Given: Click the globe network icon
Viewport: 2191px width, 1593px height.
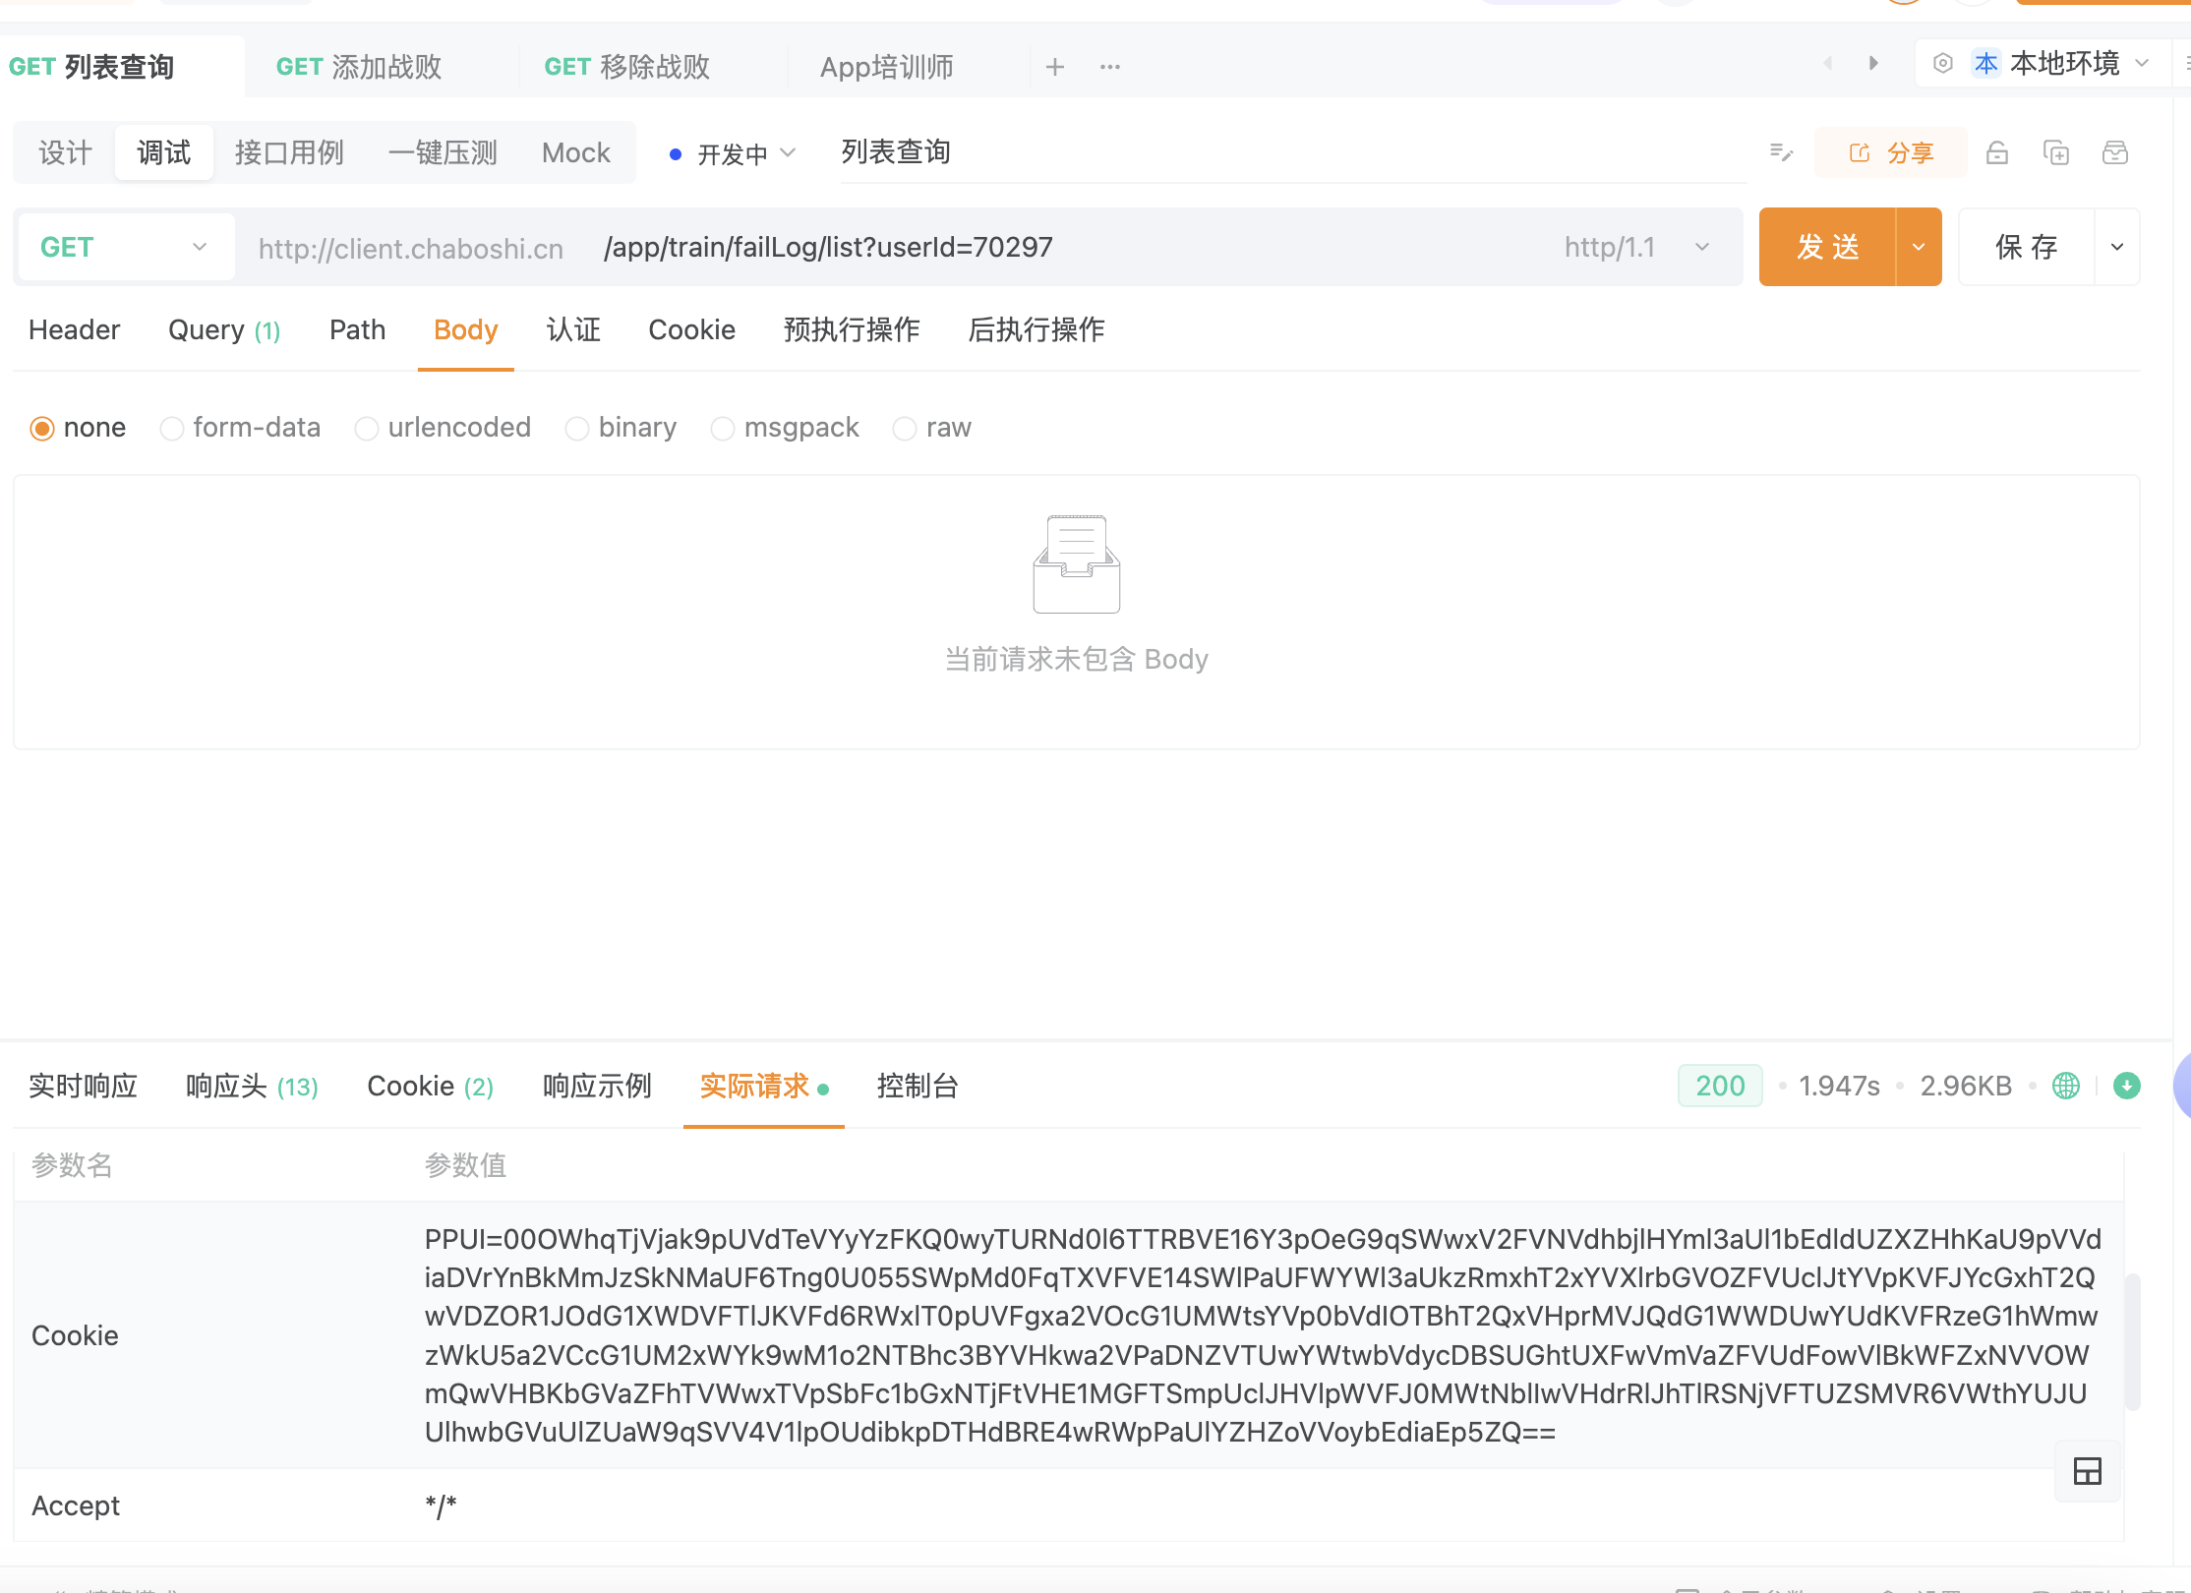Looking at the screenshot, I should click(x=2066, y=1086).
